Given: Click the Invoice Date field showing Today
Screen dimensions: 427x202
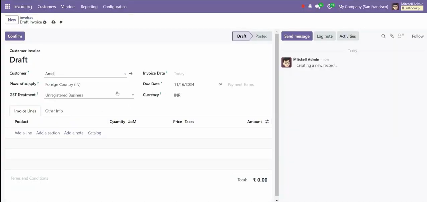Looking at the screenshot, I should coord(179,74).
